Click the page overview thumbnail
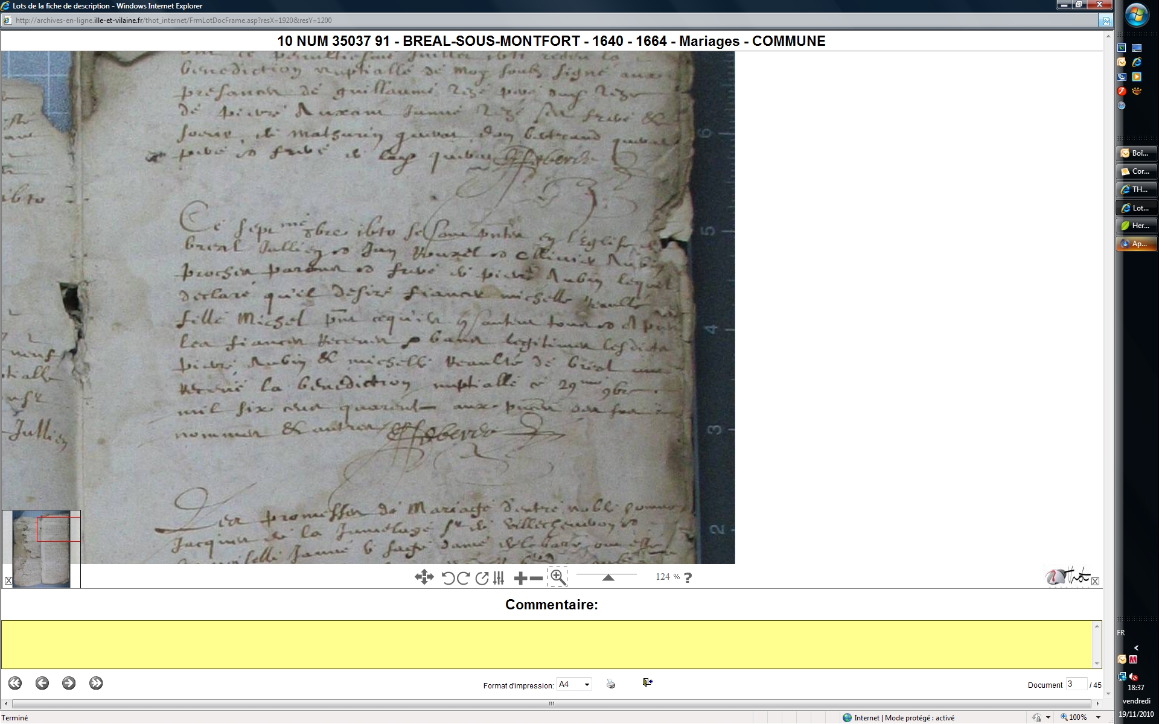Viewport: 1159px width, 724px height. tap(41, 549)
